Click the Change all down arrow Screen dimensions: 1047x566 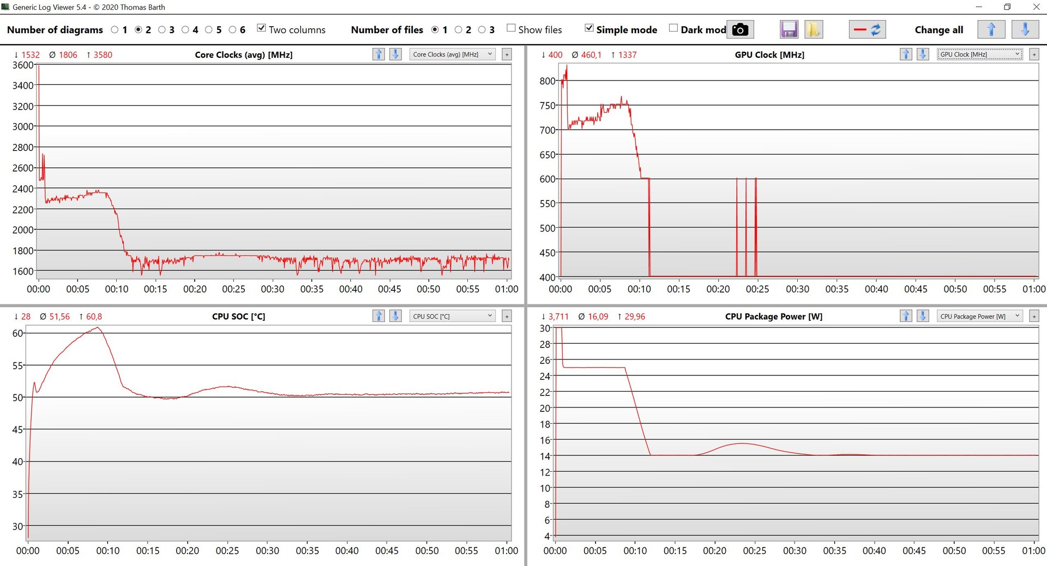tap(1025, 29)
